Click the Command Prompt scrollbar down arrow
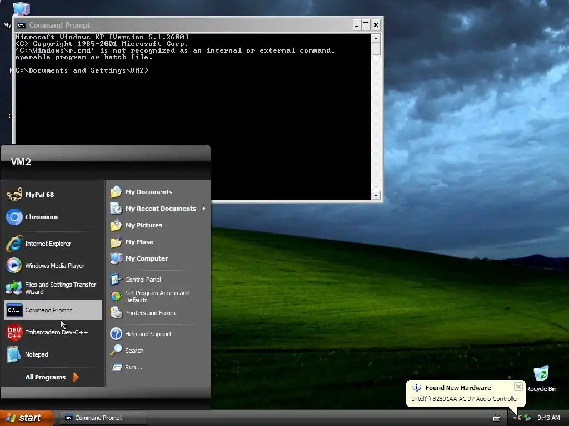 376,196
